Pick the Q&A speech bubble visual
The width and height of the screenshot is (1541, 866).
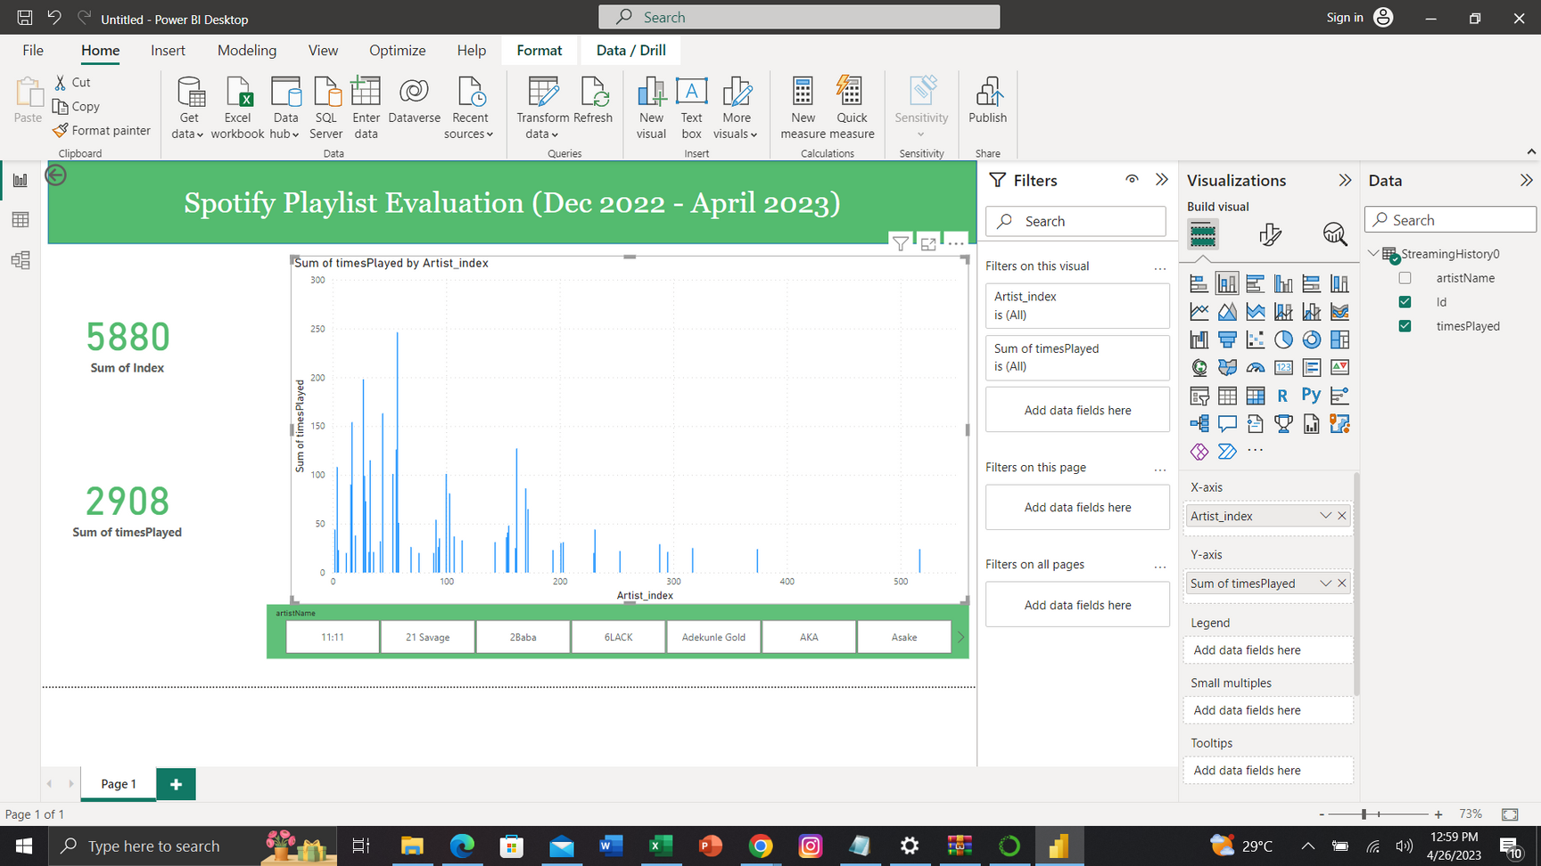click(1228, 423)
